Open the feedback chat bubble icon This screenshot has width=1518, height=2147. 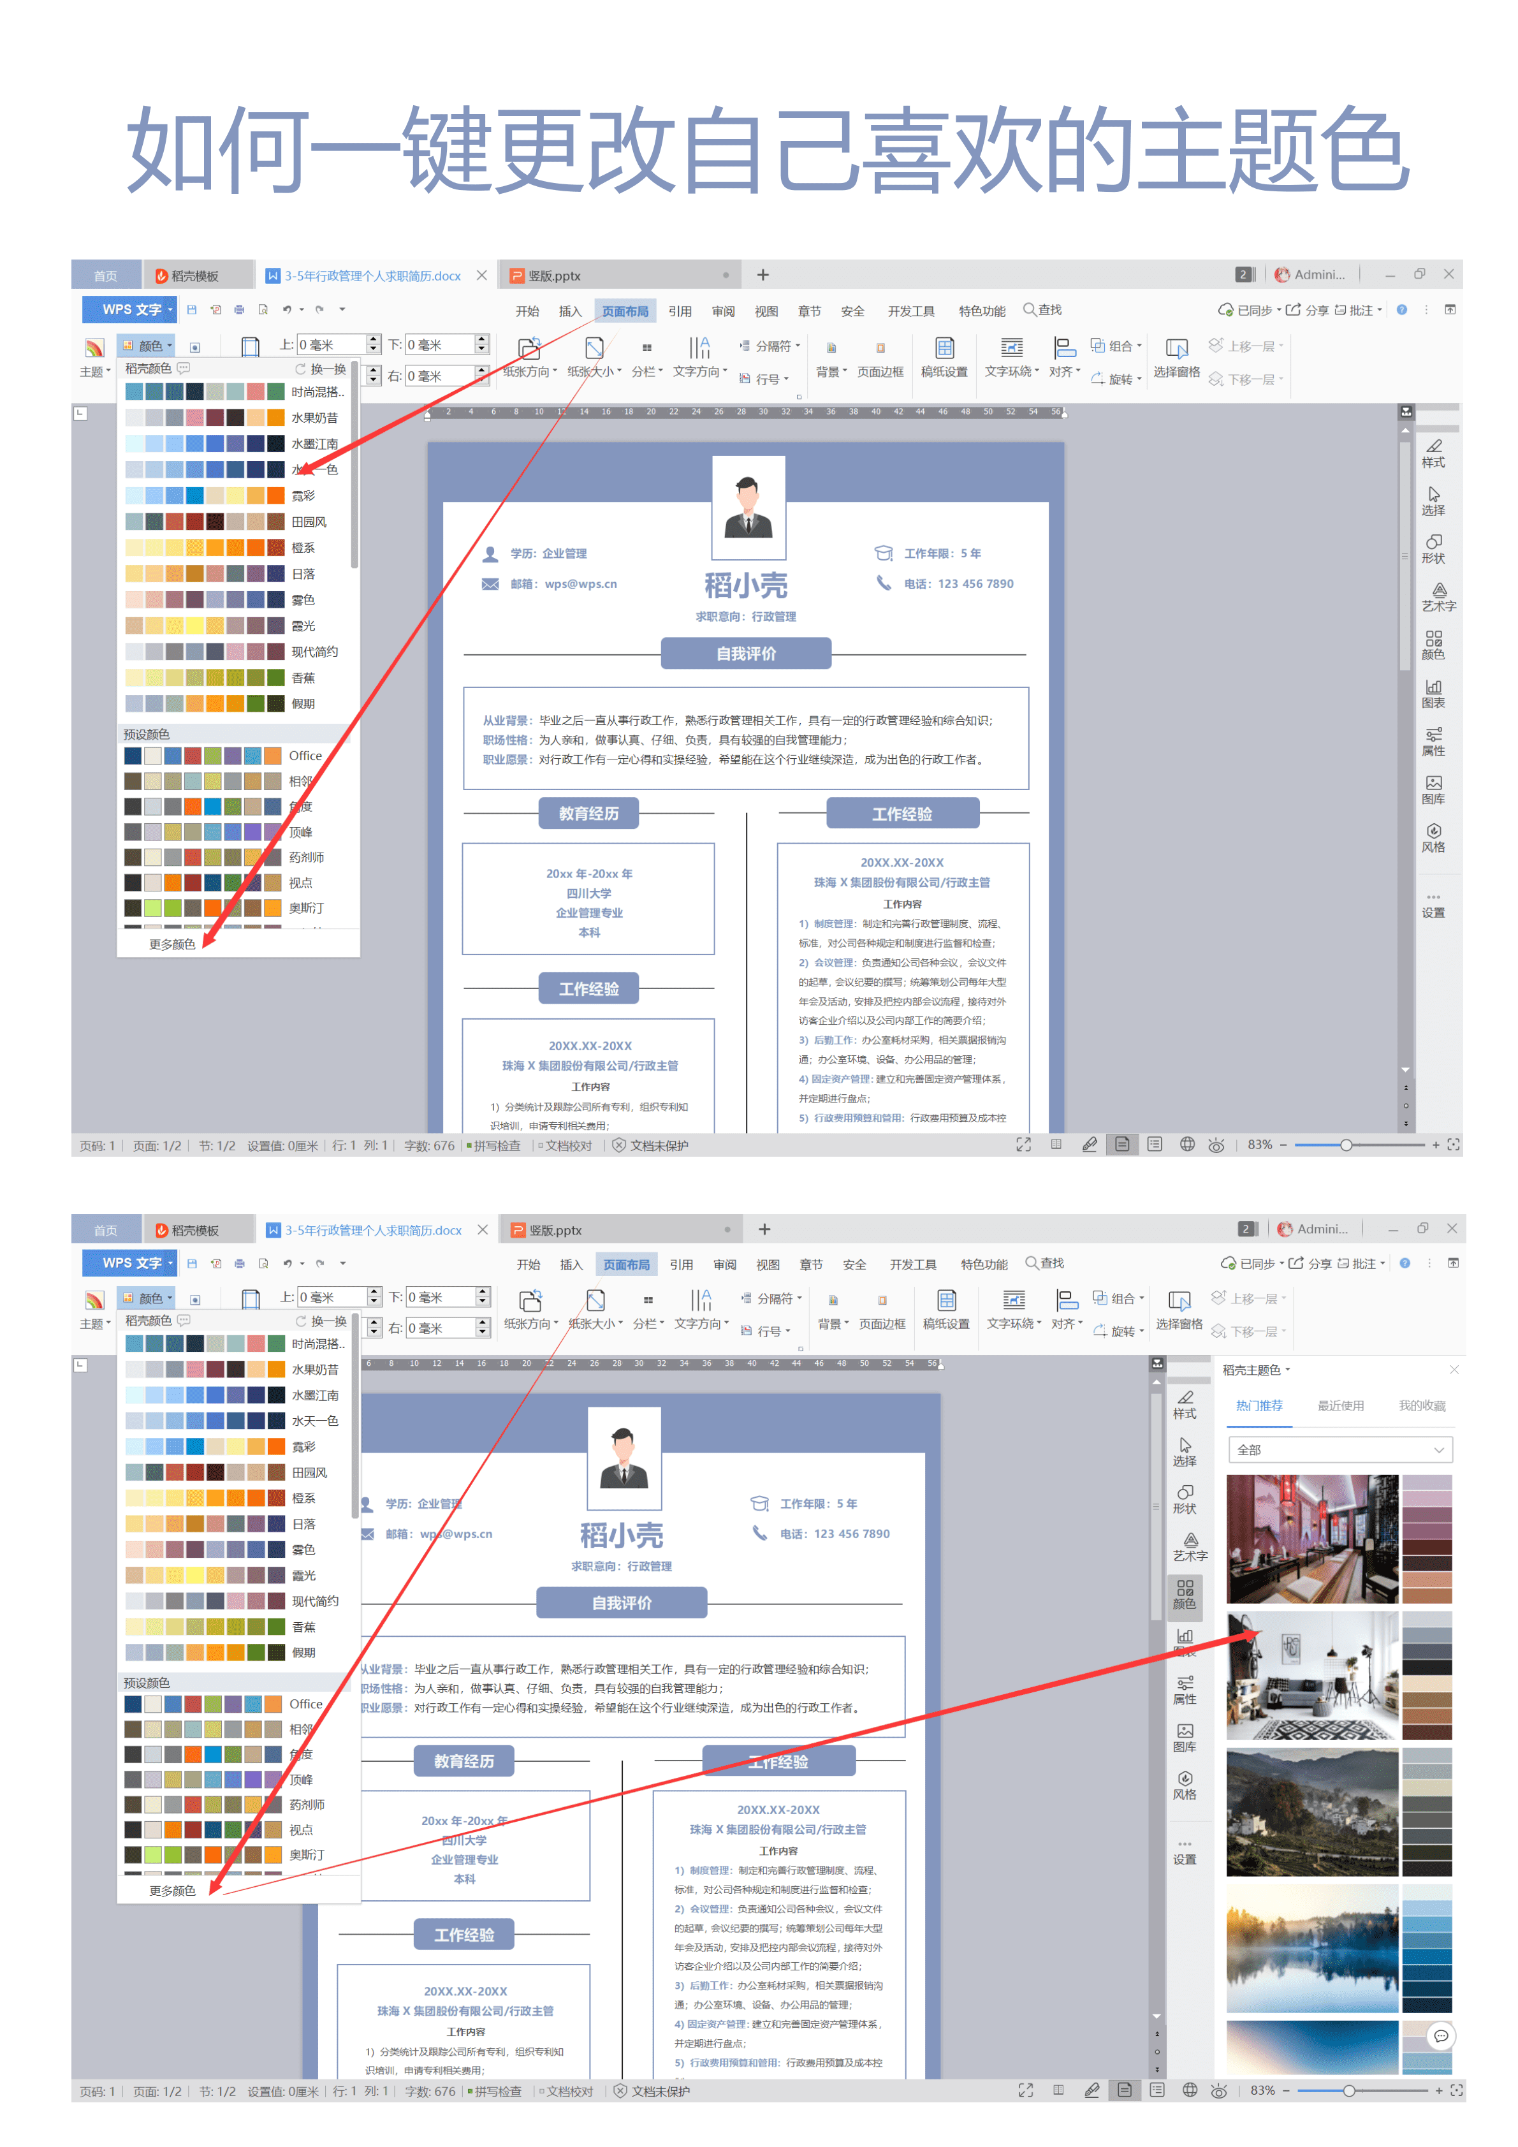click(1440, 2035)
